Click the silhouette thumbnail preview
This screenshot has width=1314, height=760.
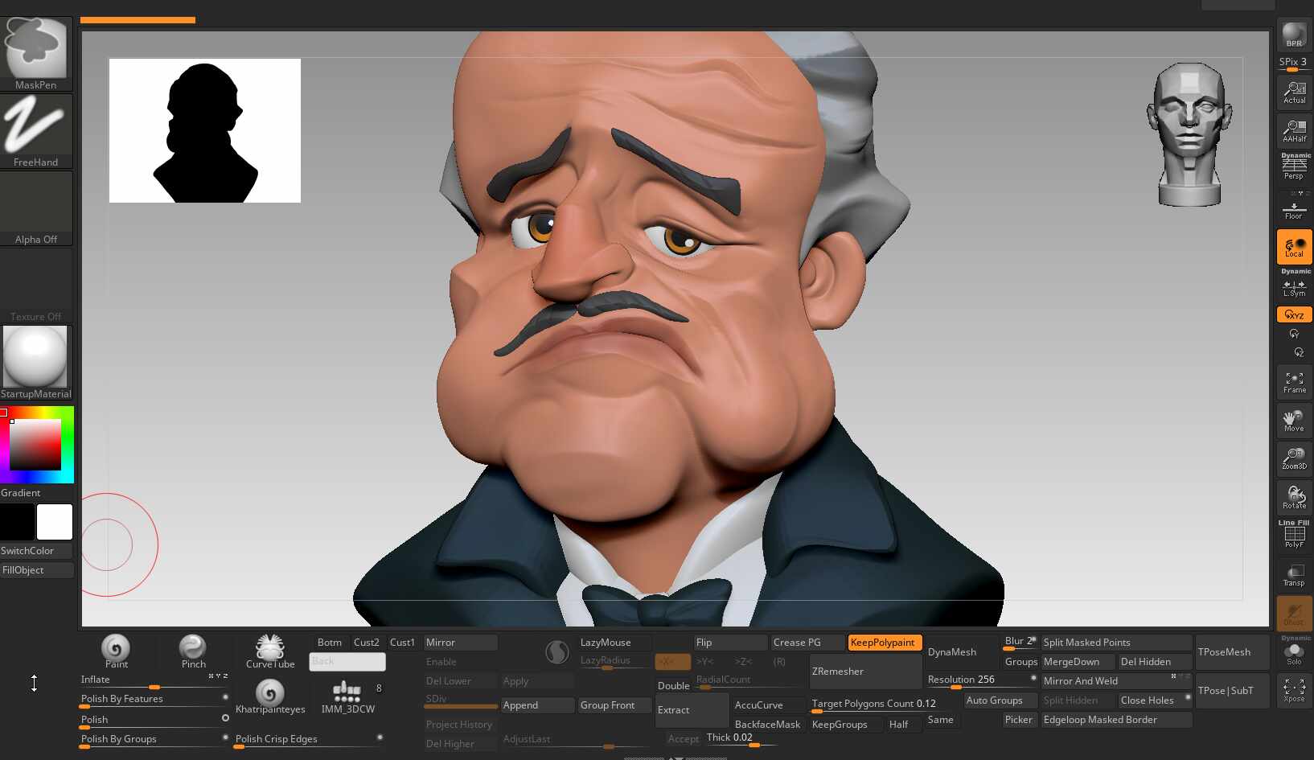(x=205, y=130)
